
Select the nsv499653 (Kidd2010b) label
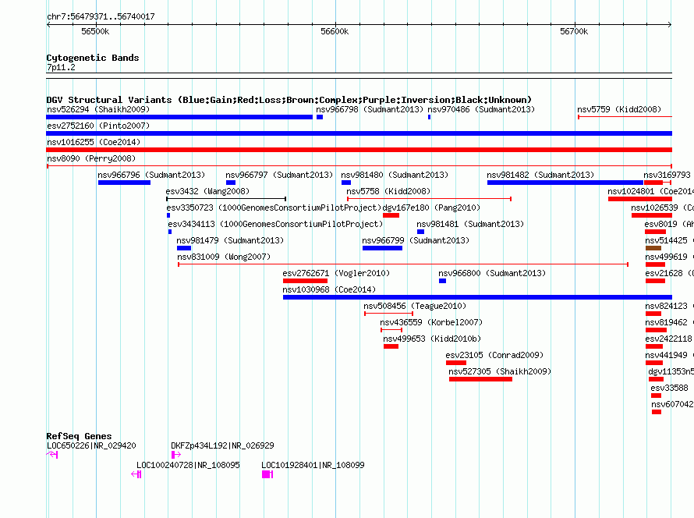click(432, 339)
